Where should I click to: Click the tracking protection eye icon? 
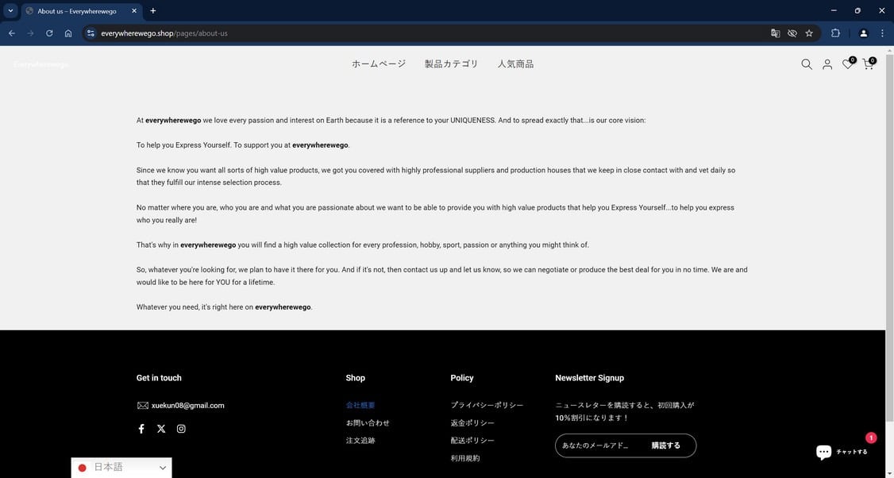pos(792,33)
